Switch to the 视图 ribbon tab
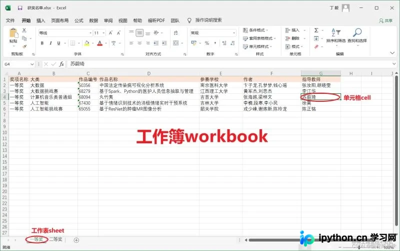The width and height of the screenshot is (400, 251). tap(122, 20)
